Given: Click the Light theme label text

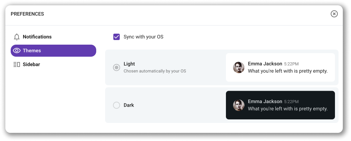Looking at the screenshot, I should pyautogui.click(x=129, y=64).
